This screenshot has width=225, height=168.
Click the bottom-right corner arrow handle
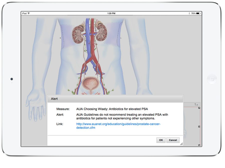(x=199, y=145)
